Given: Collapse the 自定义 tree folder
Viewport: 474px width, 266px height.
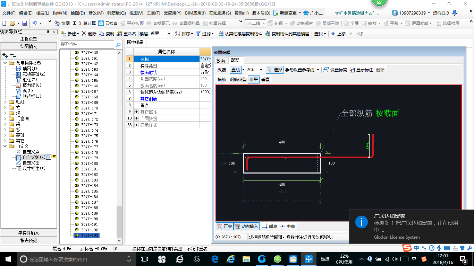Looking at the screenshot, I should [x=5, y=146].
